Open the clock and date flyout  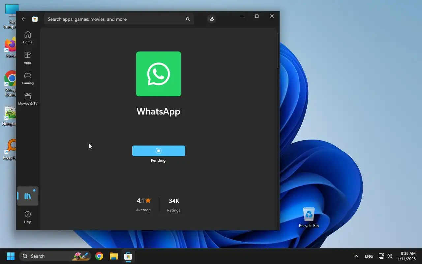tap(406, 256)
